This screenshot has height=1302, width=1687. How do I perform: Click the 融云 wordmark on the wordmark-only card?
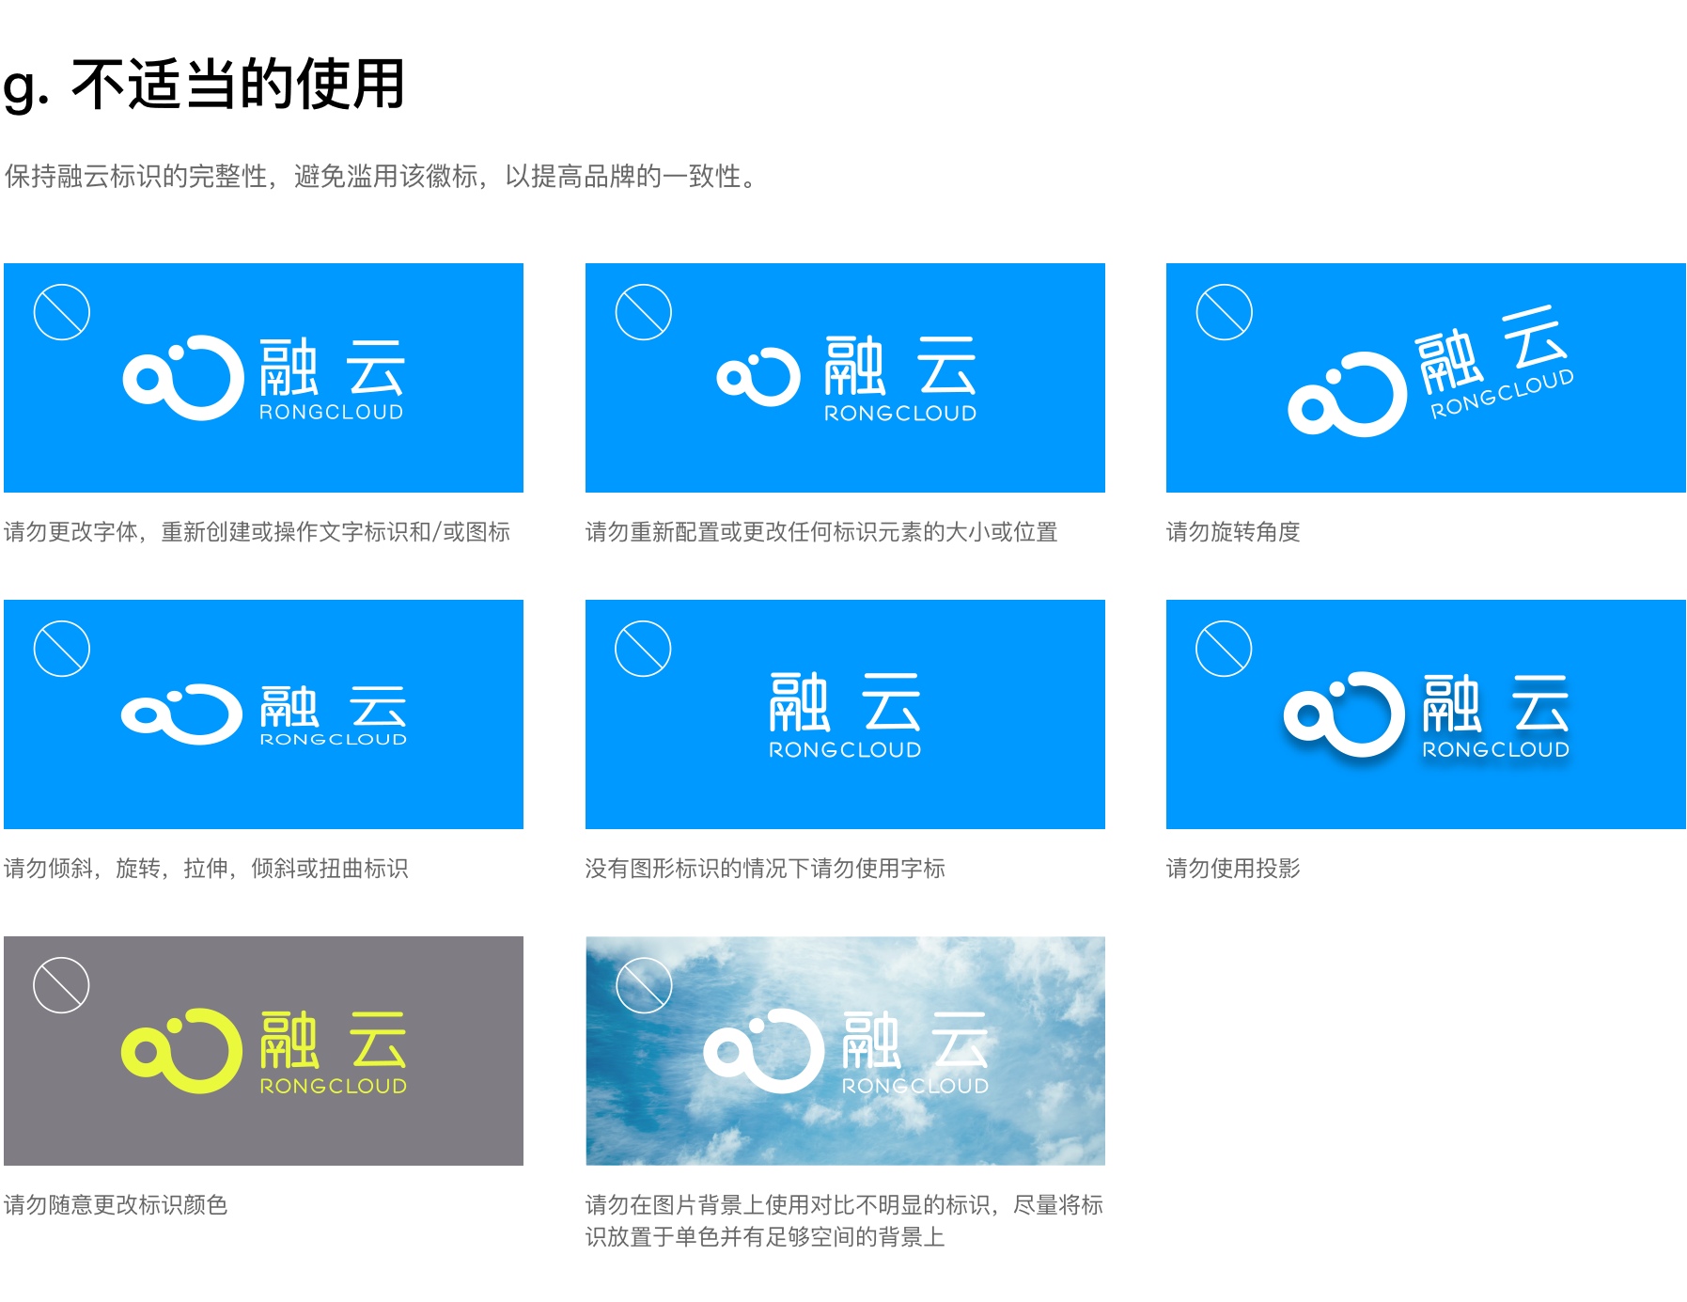coord(844,703)
